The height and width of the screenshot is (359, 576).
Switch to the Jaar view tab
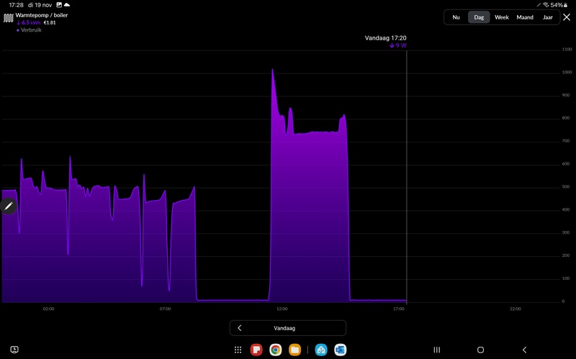[548, 17]
